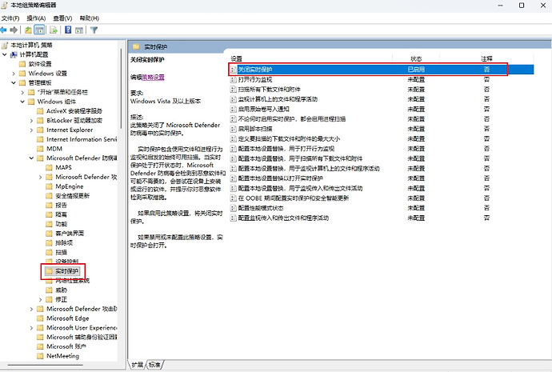Select the 定义要扫描的下载文件和附件的最大大小 policy
The width and height of the screenshot is (552, 372).
coord(289,138)
